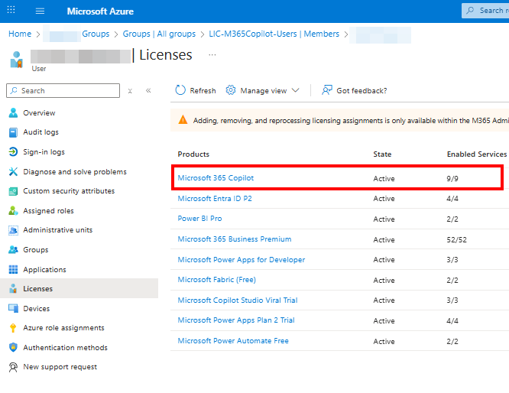
Task: Clear the sidebar search with X icon
Action: click(x=130, y=91)
